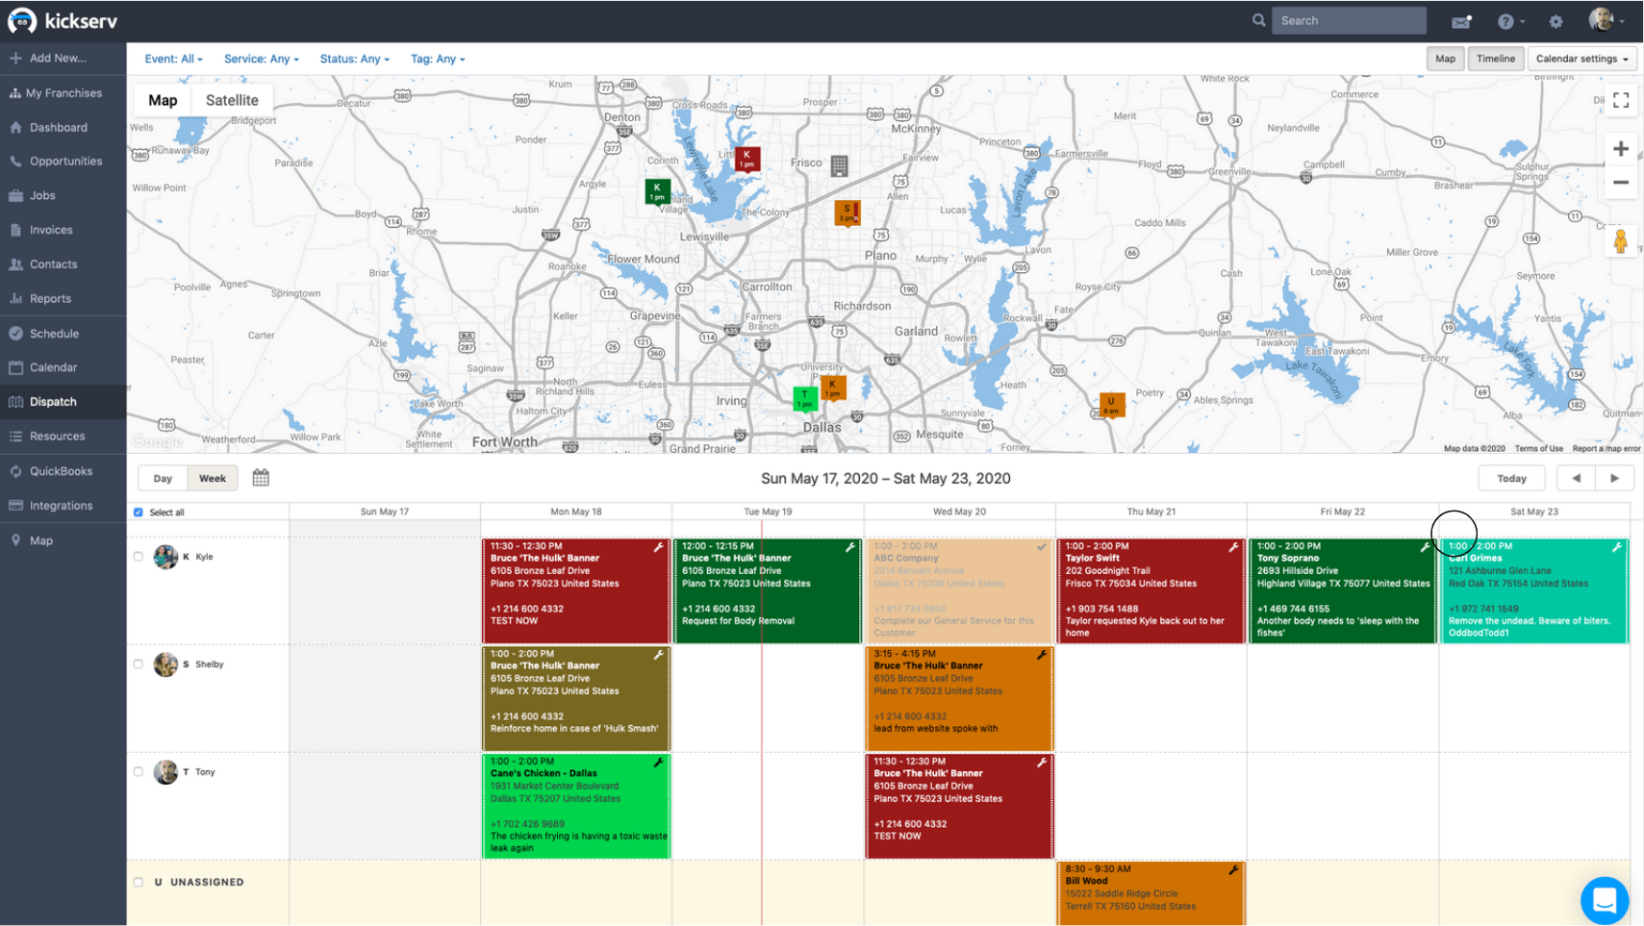Check the Kyle row checkbox
Viewport: 1644px width, 926px height.
[x=139, y=557]
